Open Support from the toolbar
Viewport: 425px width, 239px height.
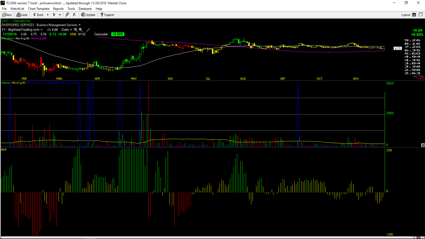(107, 15)
